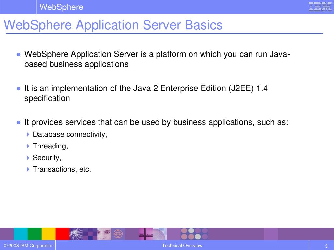
Task: Click the IBM logo in the header
Action: tap(320, 7)
